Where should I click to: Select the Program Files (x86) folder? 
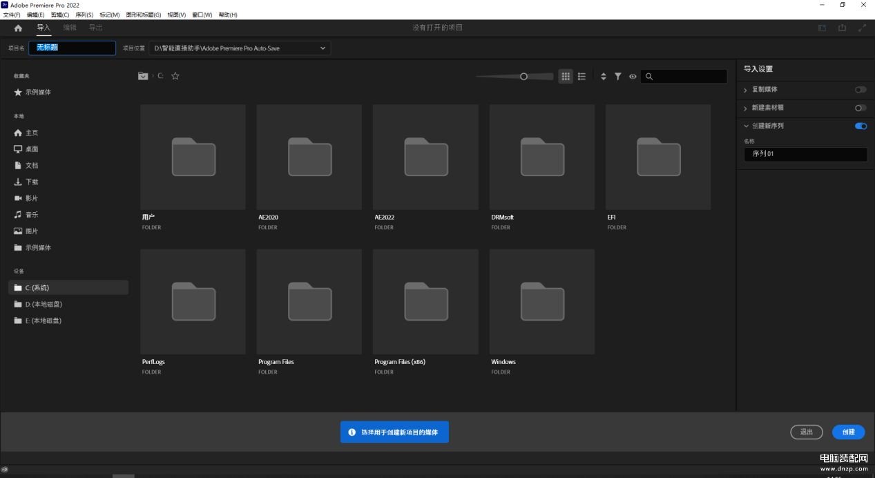point(425,302)
